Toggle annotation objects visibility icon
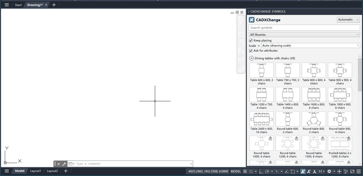 [x=303, y=171]
